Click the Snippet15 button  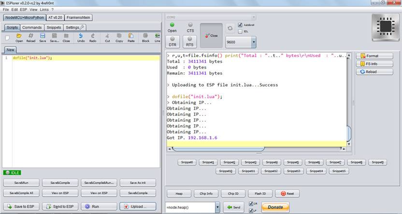coord(339,171)
